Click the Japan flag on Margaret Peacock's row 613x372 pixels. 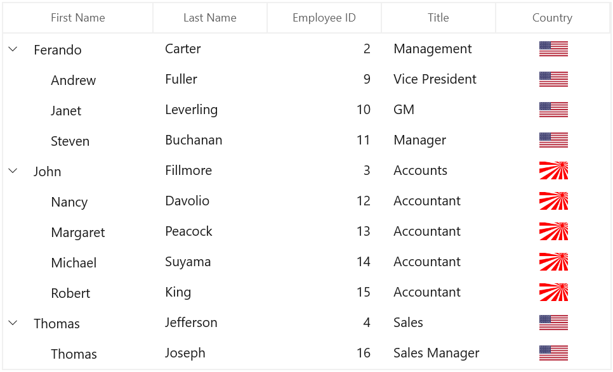553,231
